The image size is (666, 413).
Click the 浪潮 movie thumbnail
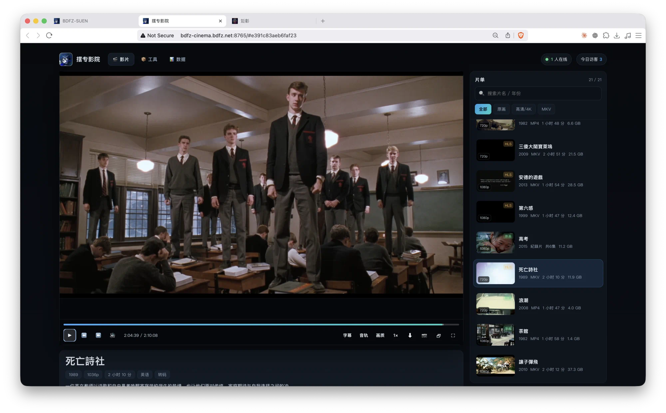click(x=496, y=304)
